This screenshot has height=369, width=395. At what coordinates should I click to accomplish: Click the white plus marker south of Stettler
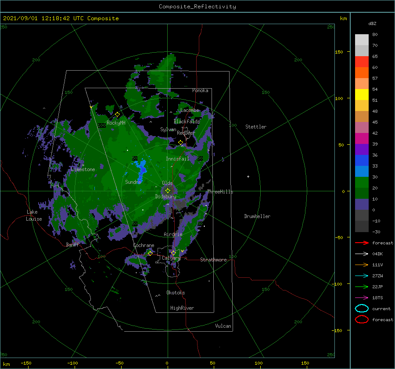248,176
